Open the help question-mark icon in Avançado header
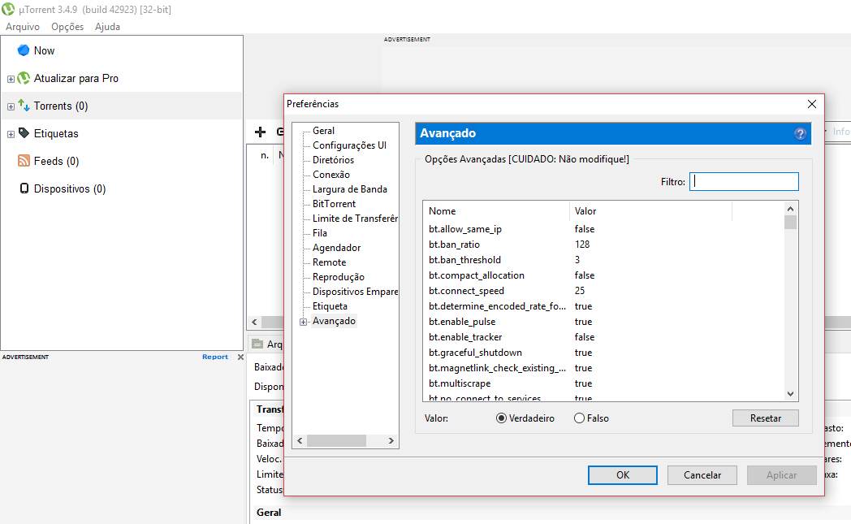 point(800,133)
